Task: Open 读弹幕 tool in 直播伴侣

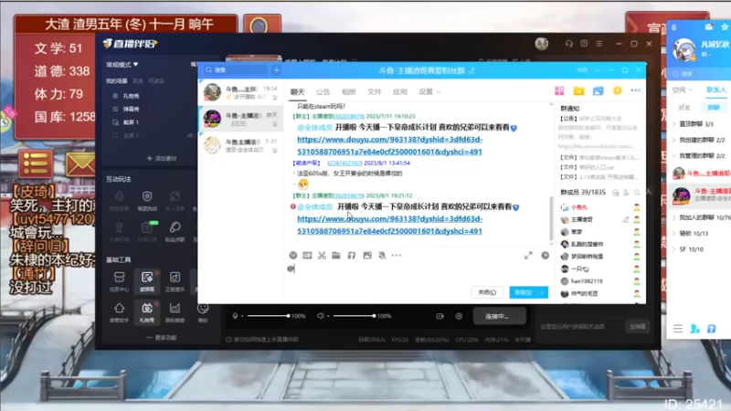Action: click(147, 281)
